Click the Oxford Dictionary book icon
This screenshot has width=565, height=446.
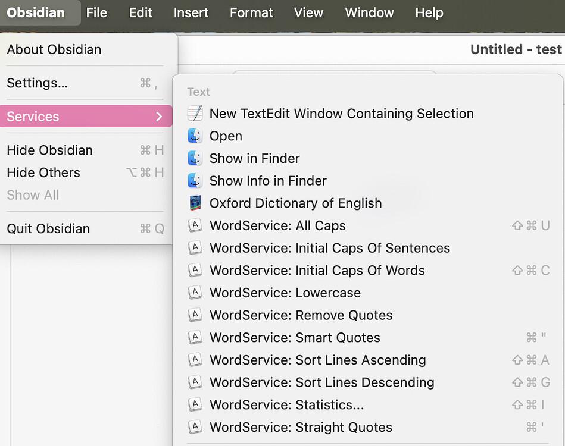click(195, 203)
